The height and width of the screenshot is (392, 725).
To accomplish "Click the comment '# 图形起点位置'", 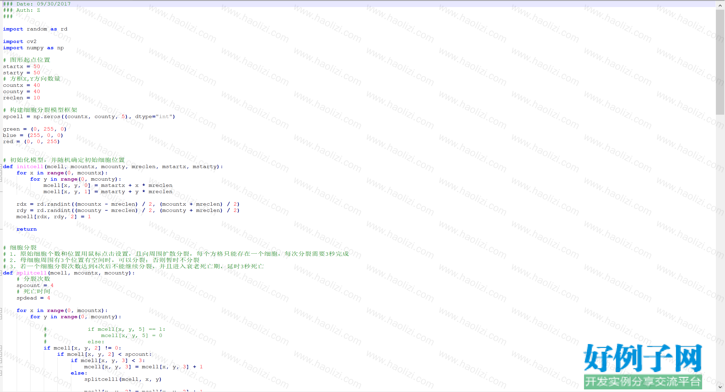I will tap(26, 60).
